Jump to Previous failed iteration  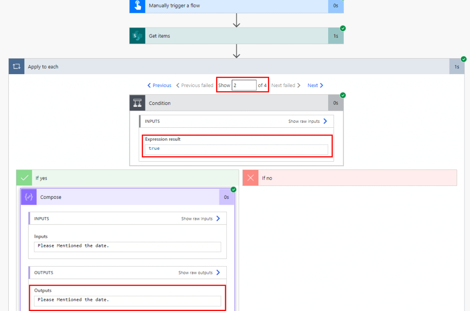tap(195, 86)
